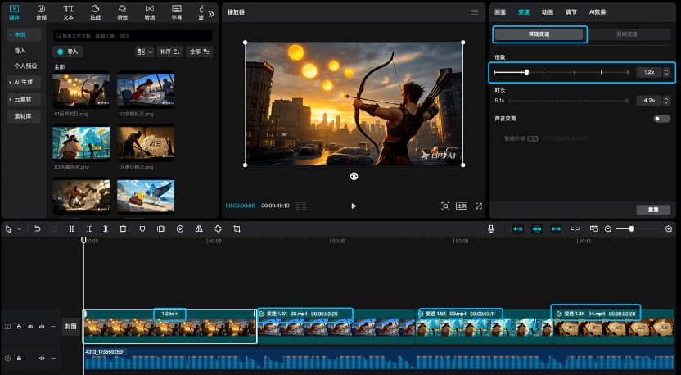Click the reverse playback tool
Screen dimensions: 681x375
(180, 229)
